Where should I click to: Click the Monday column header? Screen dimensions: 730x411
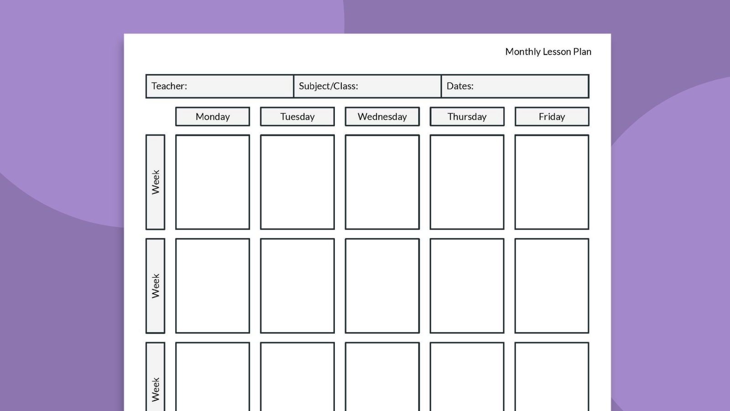[212, 116]
